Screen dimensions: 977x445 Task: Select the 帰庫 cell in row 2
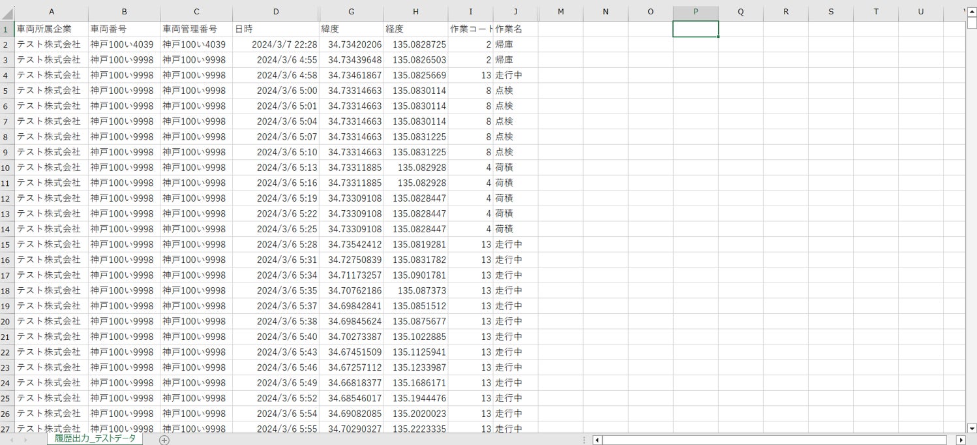[515, 44]
